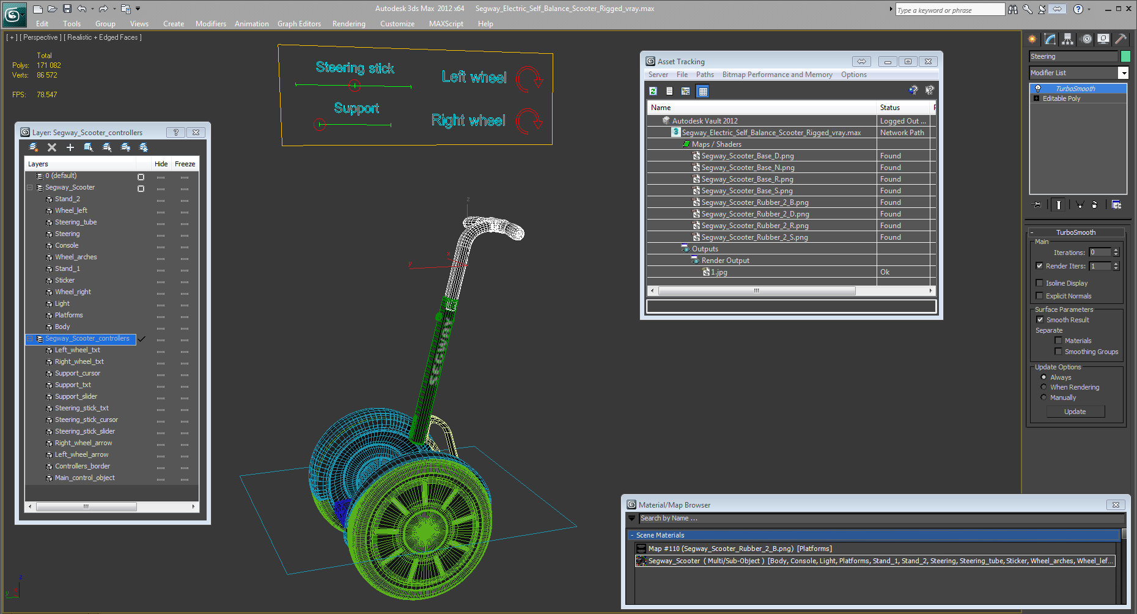Screen dimensions: 1137x614
Task: Open the MAXScript menu
Action: 446,24
